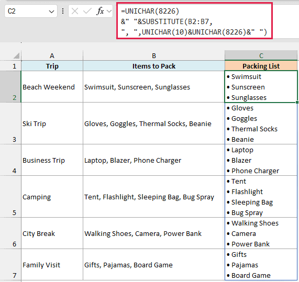The image size is (299, 282).
Task: Select row 2 header
Action: click(x=10, y=87)
